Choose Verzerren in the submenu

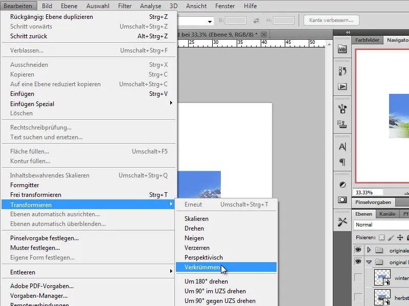click(x=226, y=248)
